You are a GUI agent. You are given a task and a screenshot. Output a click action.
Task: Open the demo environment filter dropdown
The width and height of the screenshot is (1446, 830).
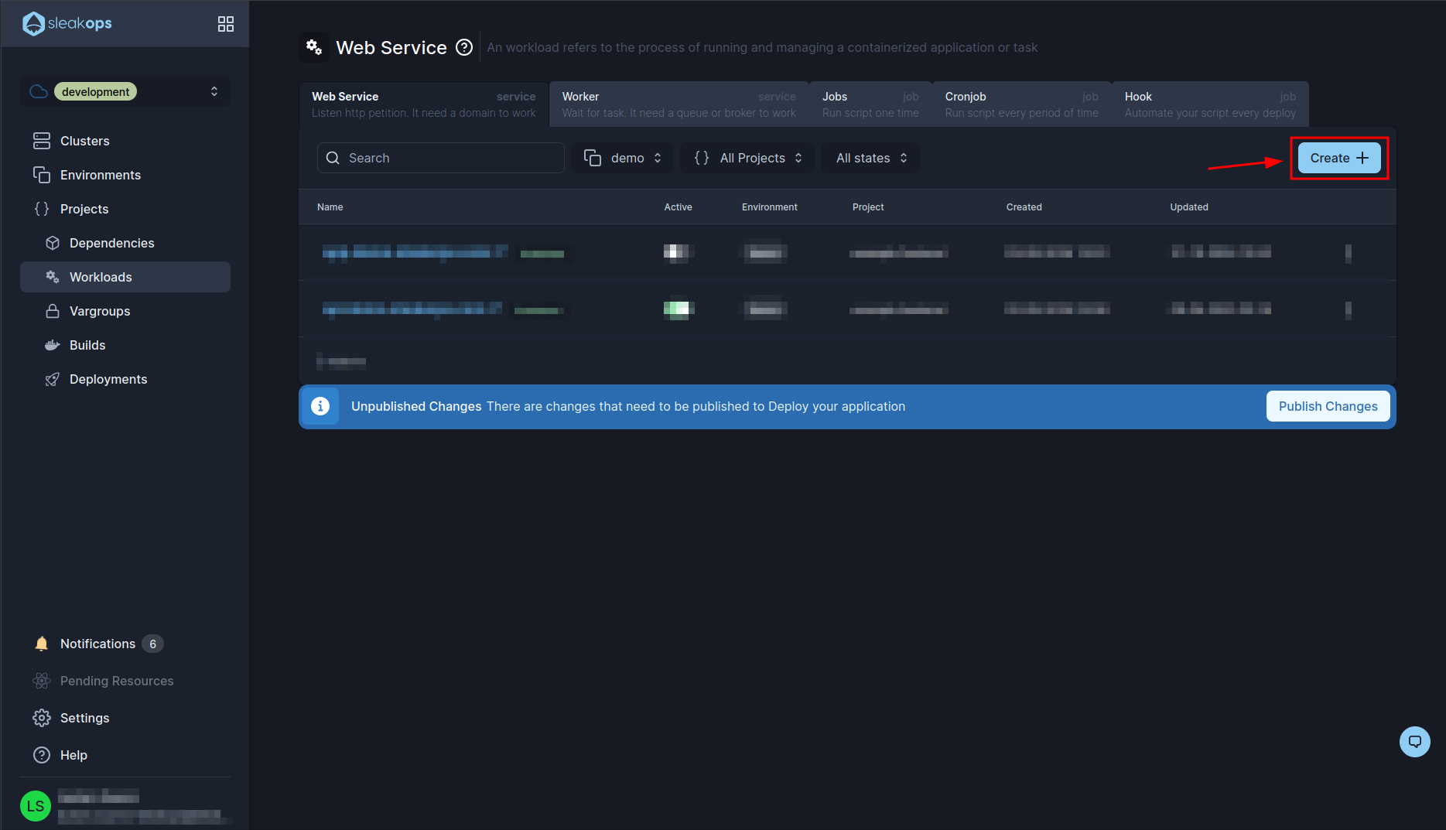click(x=623, y=158)
